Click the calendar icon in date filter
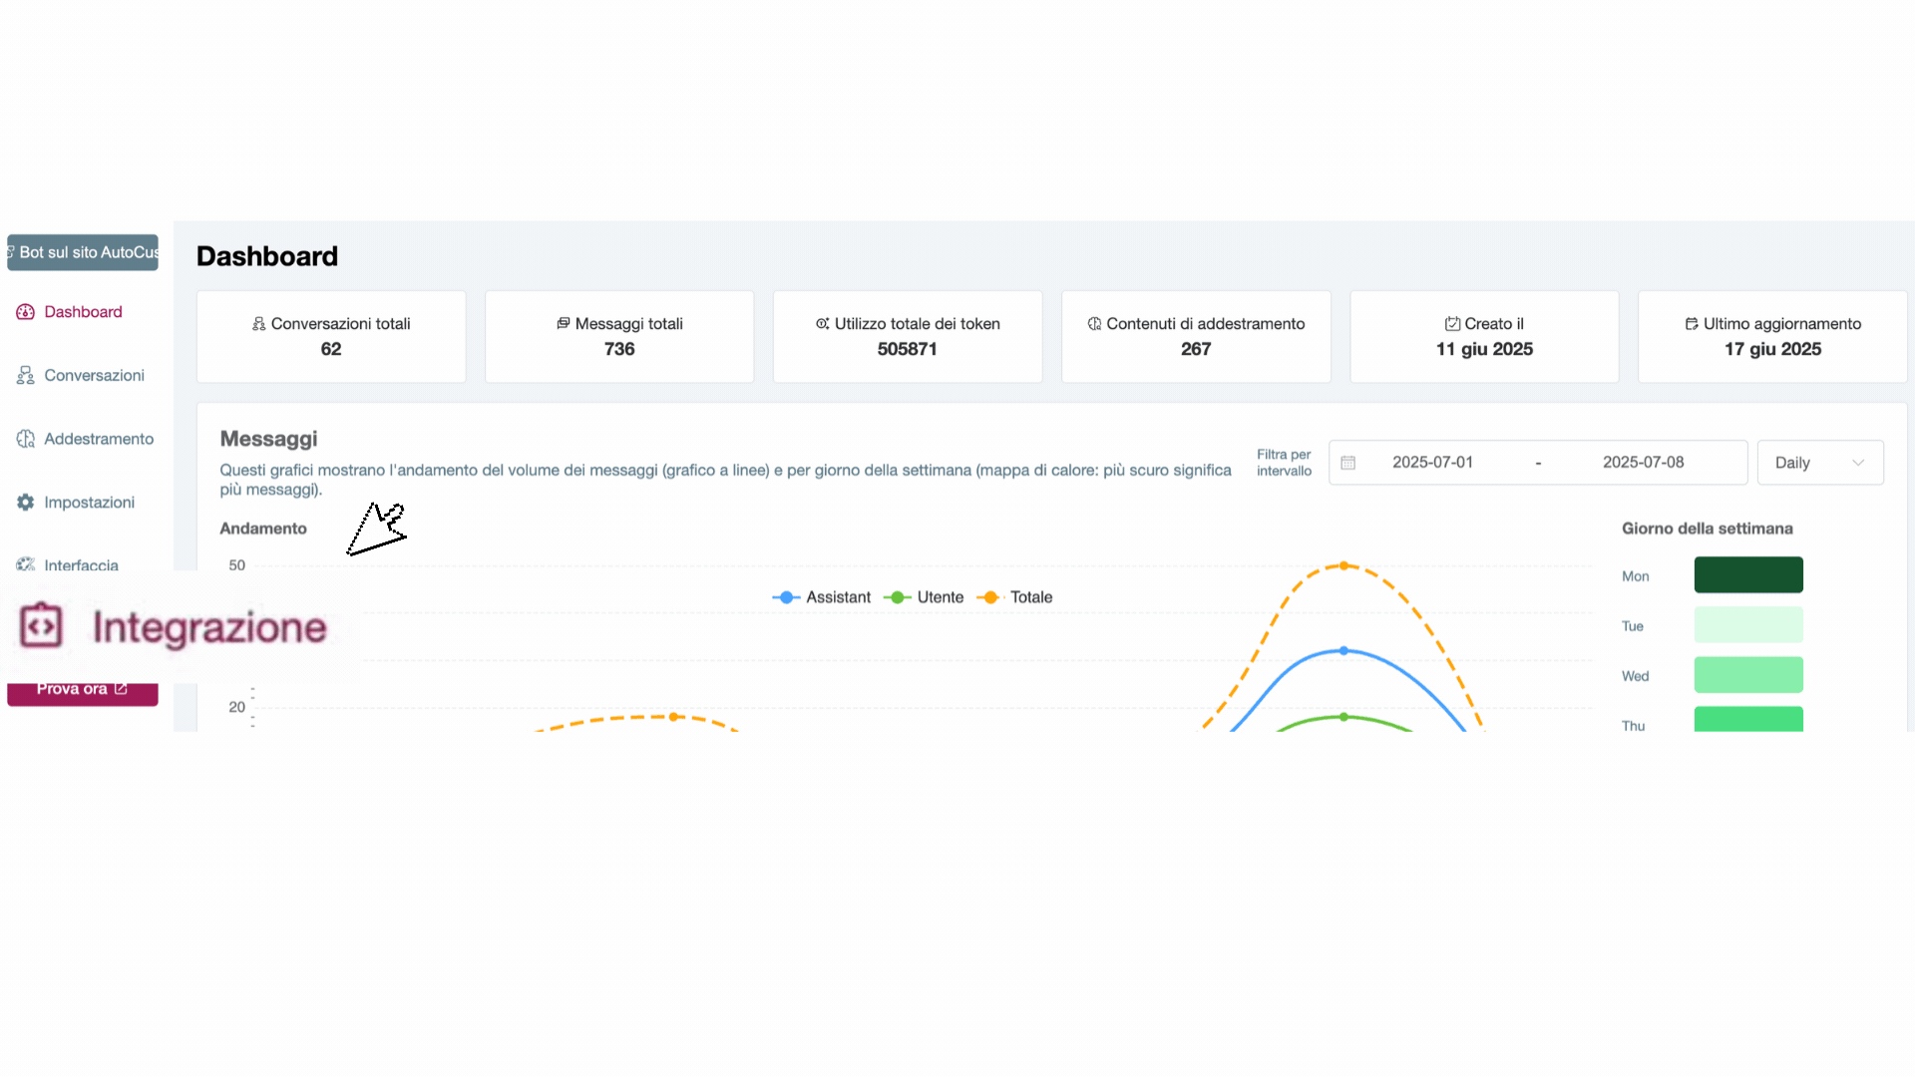 click(x=1347, y=463)
